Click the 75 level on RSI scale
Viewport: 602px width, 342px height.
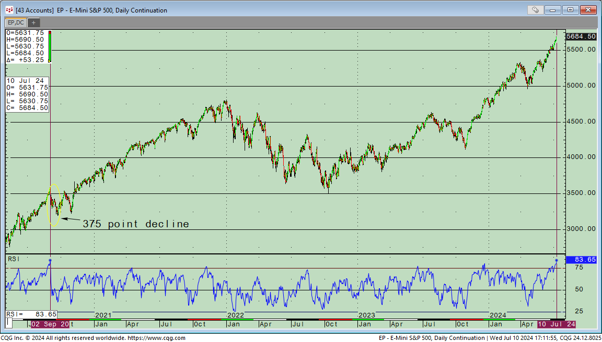click(x=579, y=267)
